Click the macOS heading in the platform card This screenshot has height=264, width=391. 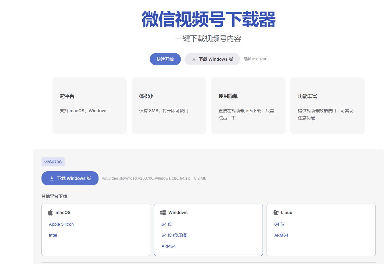pyautogui.click(x=63, y=212)
